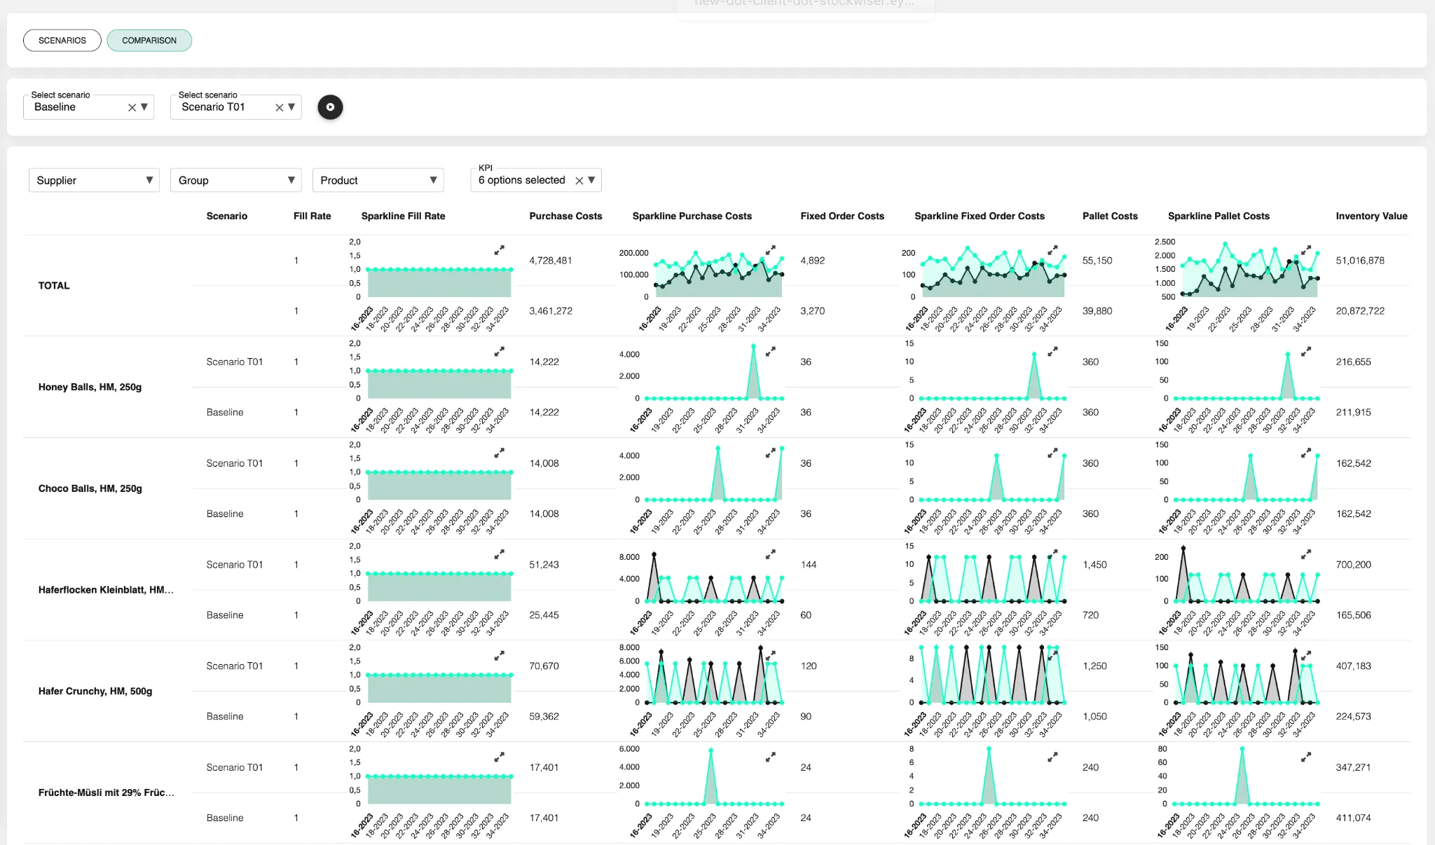This screenshot has height=845, width=1435.
Task: Click the Scenario T01 selector field
Action: click(224, 107)
